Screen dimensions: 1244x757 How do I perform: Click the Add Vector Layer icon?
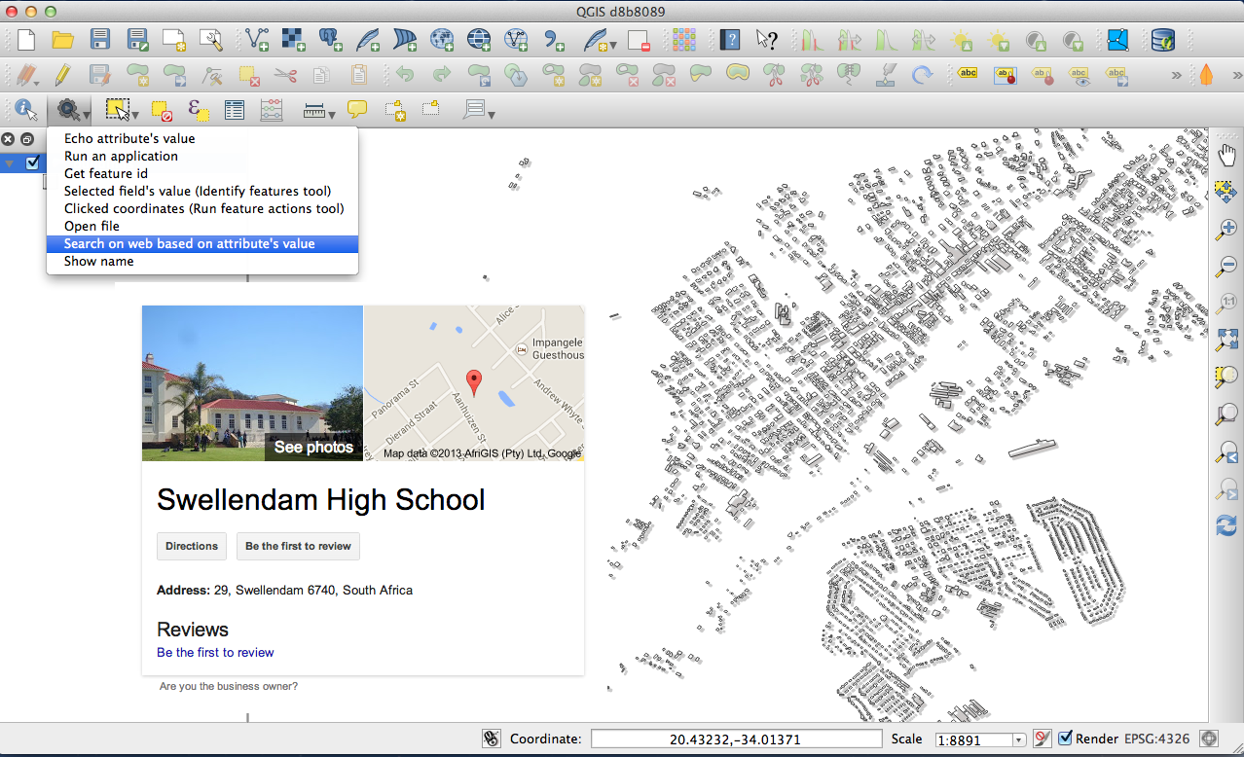coord(257,40)
